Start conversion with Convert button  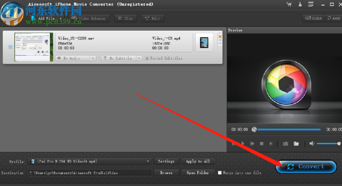coord(306,166)
